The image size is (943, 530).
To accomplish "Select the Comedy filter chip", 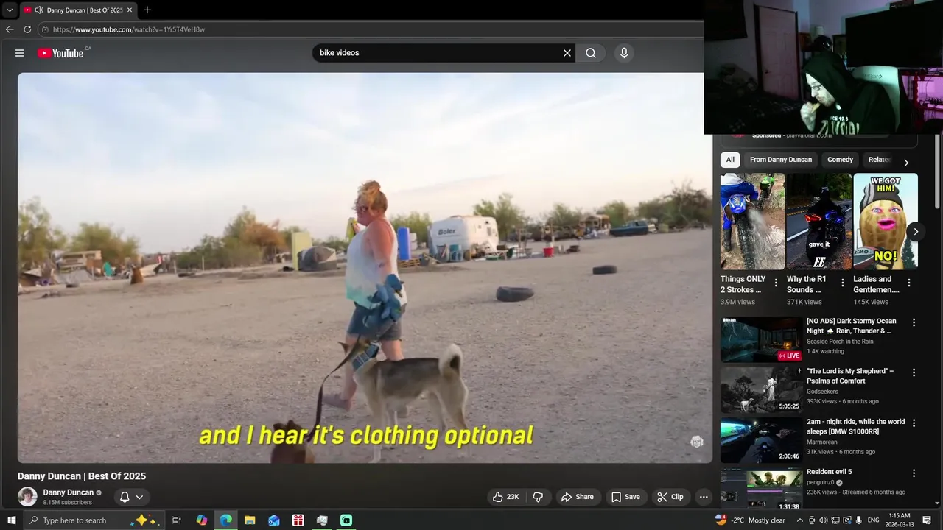I will pos(840,160).
